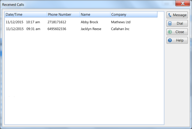Click the green back arrow icon on Close
This screenshot has height=129, width=192.
170,32
